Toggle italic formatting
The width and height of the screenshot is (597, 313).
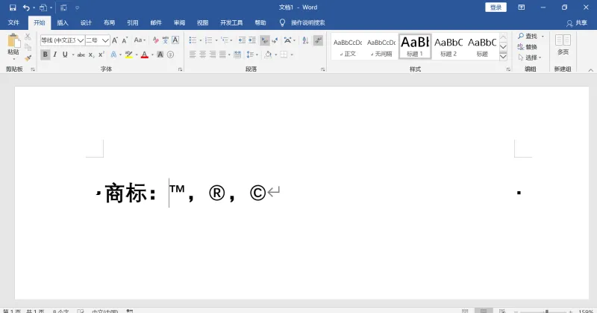(54, 55)
